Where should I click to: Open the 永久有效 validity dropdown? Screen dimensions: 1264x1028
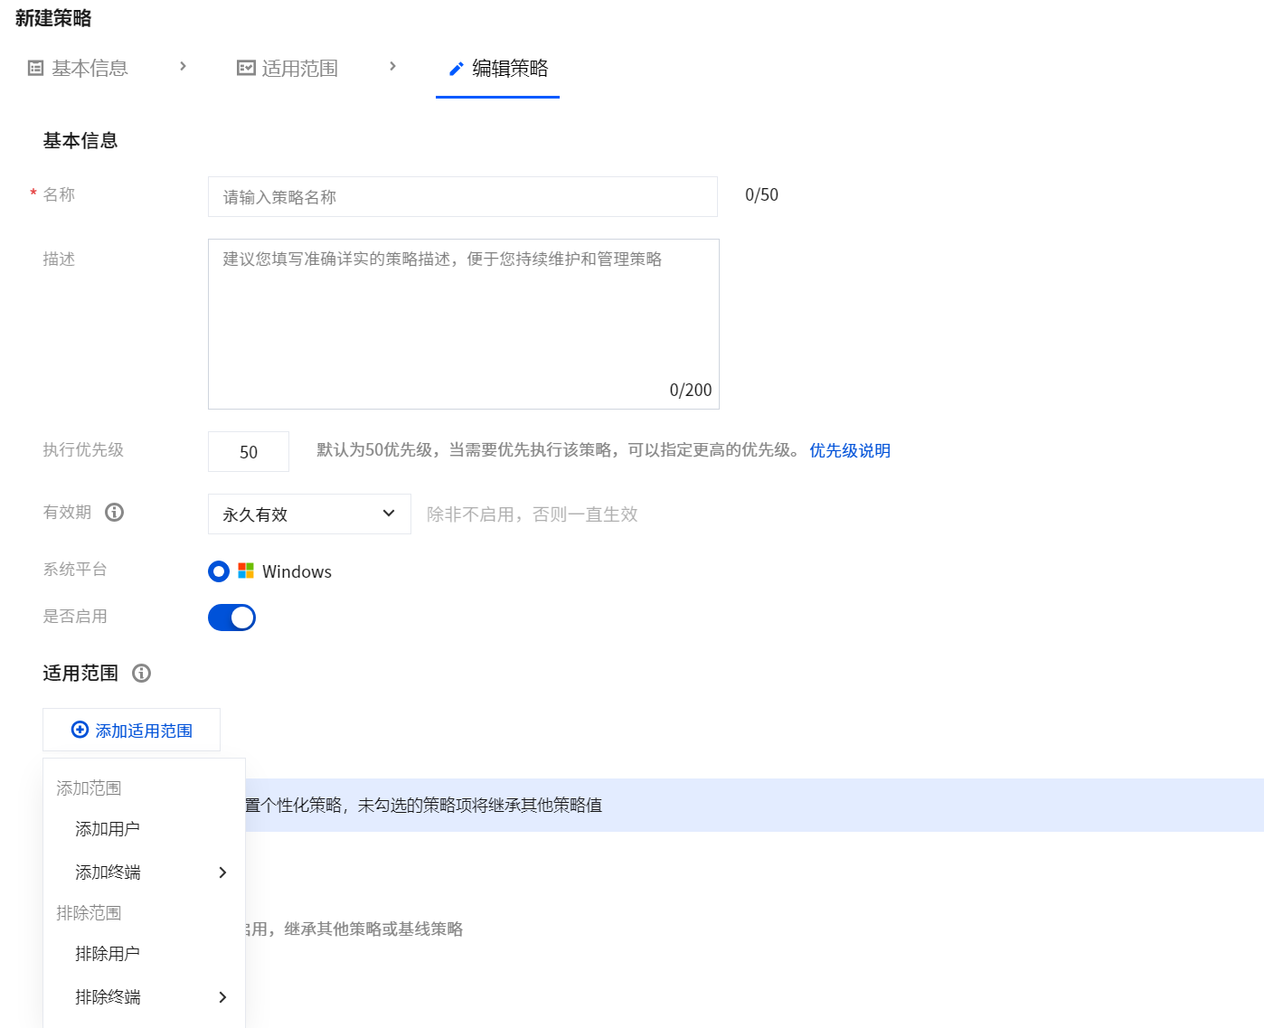click(x=309, y=514)
